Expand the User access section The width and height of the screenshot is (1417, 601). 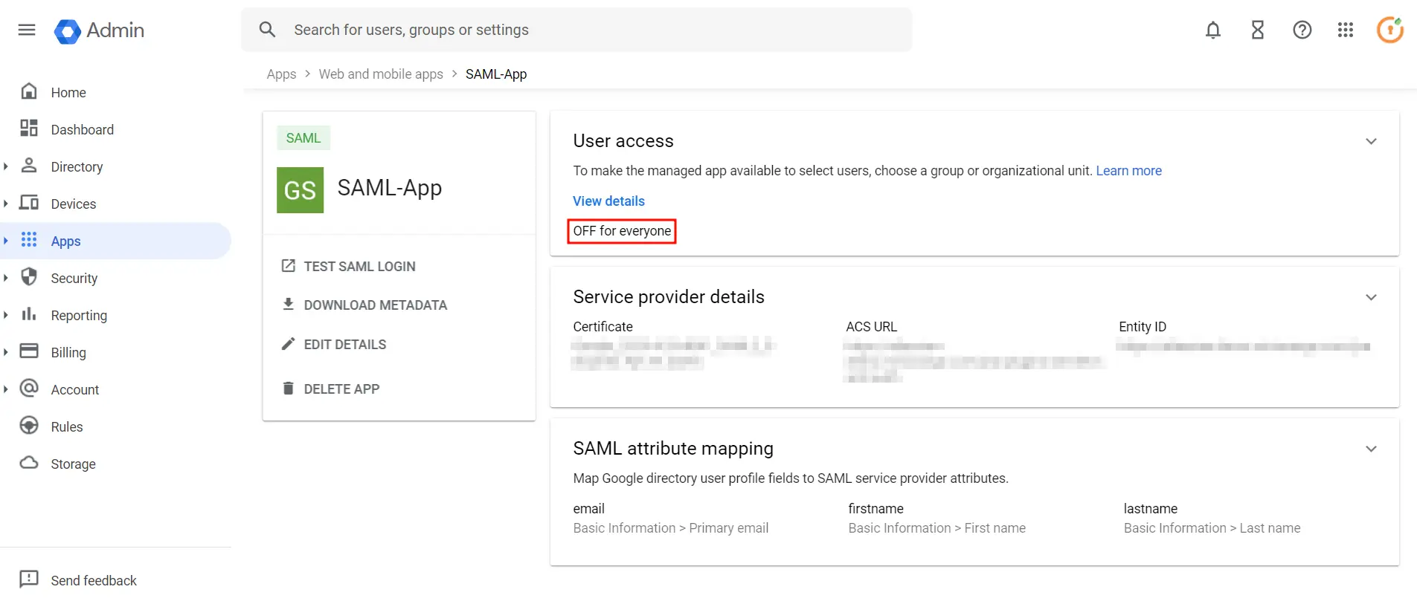point(1371,141)
